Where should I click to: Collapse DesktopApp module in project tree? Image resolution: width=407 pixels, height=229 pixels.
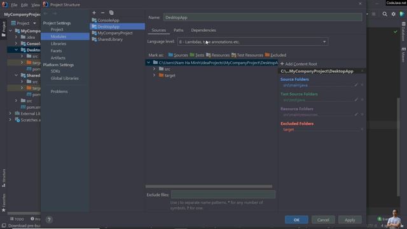pos(17,50)
